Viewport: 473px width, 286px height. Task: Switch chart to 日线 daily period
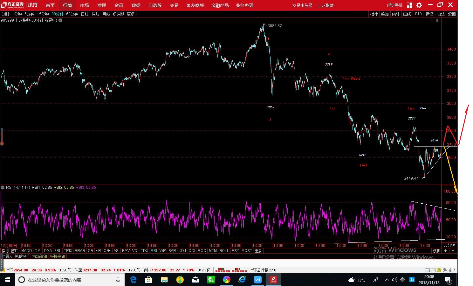click(x=85, y=14)
